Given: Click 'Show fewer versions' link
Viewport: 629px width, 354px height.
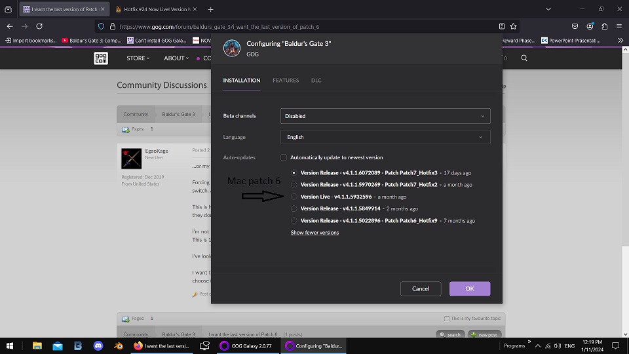Looking at the screenshot, I should (314, 232).
